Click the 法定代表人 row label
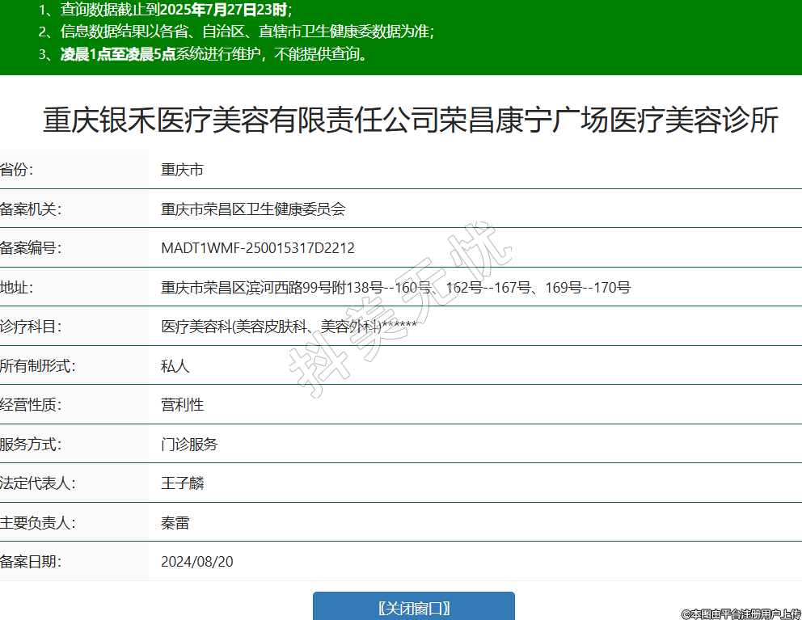Viewport: 802px width, 620px height. coord(38,483)
